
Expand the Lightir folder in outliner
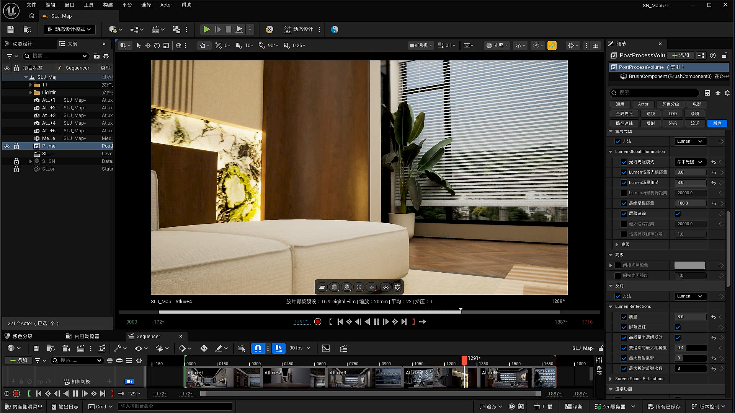[31, 93]
